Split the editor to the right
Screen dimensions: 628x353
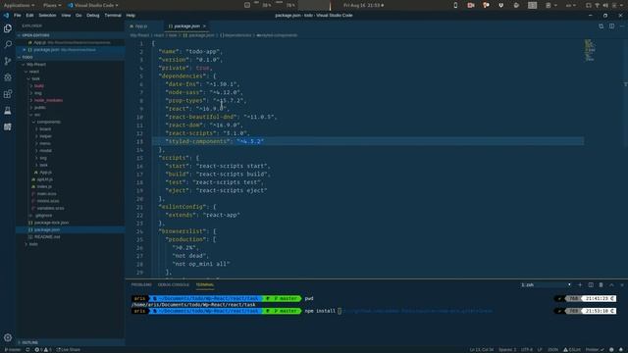(x=611, y=26)
